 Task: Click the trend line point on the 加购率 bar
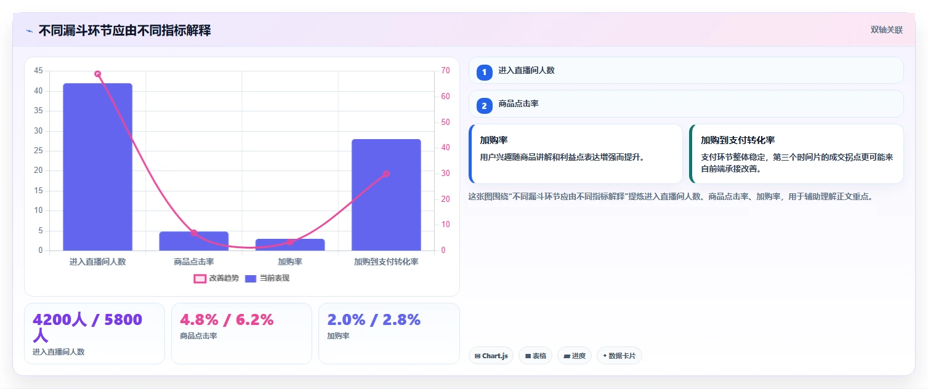290,242
